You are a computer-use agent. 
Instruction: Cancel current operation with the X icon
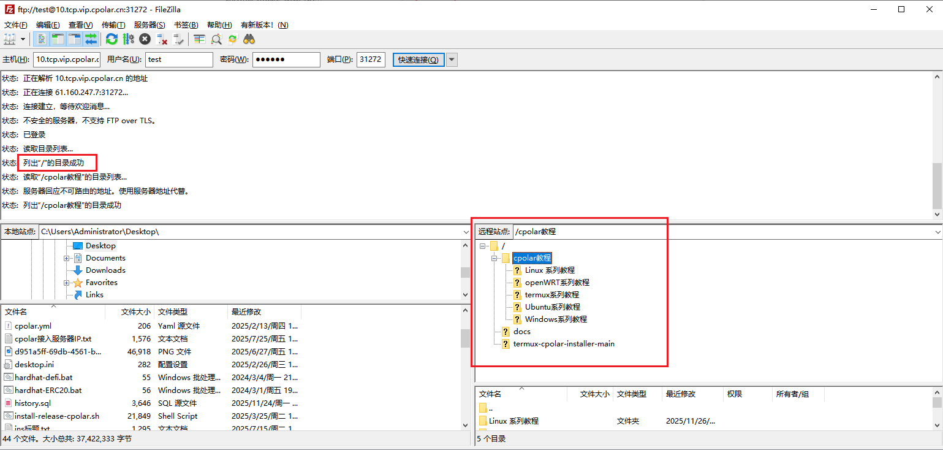point(145,39)
